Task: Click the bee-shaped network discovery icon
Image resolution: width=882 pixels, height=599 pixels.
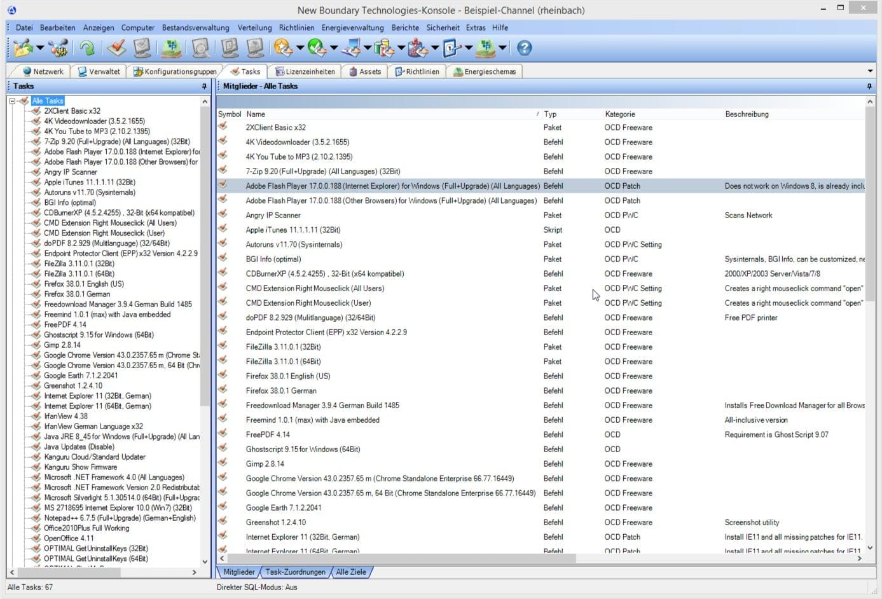Action: (x=59, y=48)
